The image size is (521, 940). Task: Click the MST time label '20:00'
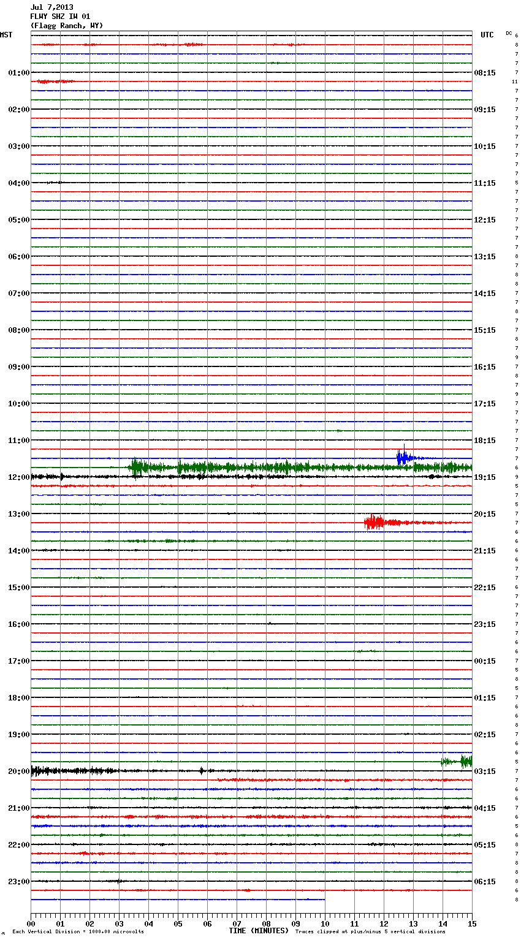19,771
